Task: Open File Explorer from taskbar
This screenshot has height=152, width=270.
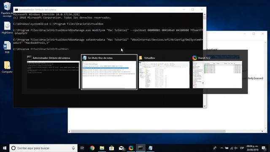Action: [102, 148]
